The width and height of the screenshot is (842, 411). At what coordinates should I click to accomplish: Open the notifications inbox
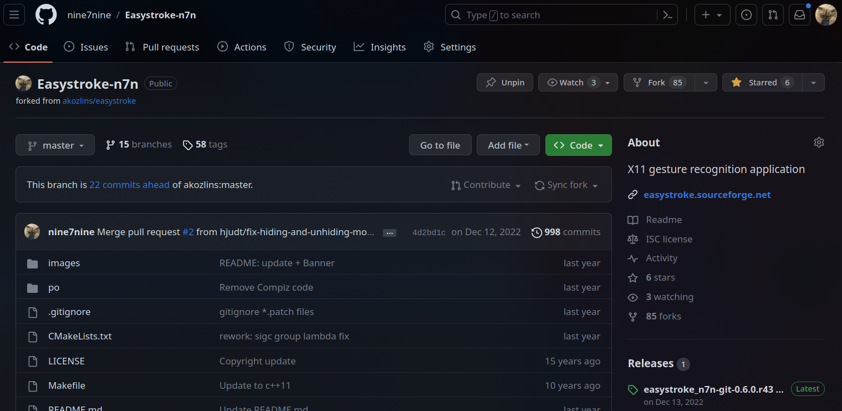tap(799, 15)
